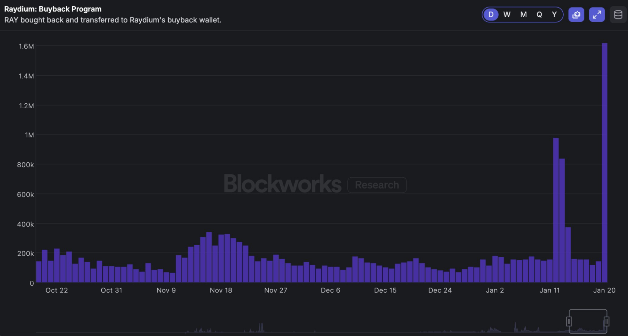Click the Jan 20 x-axis label
The image size is (628, 336).
[x=604, y=290]
